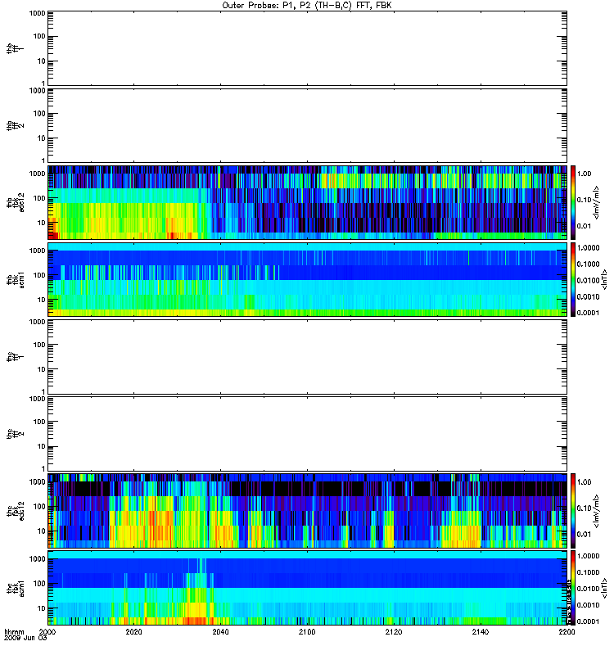Screen dimensions: 614x655
Task: Select the 'thc fbk edc12' panel axis label
Action: point(15,511)
